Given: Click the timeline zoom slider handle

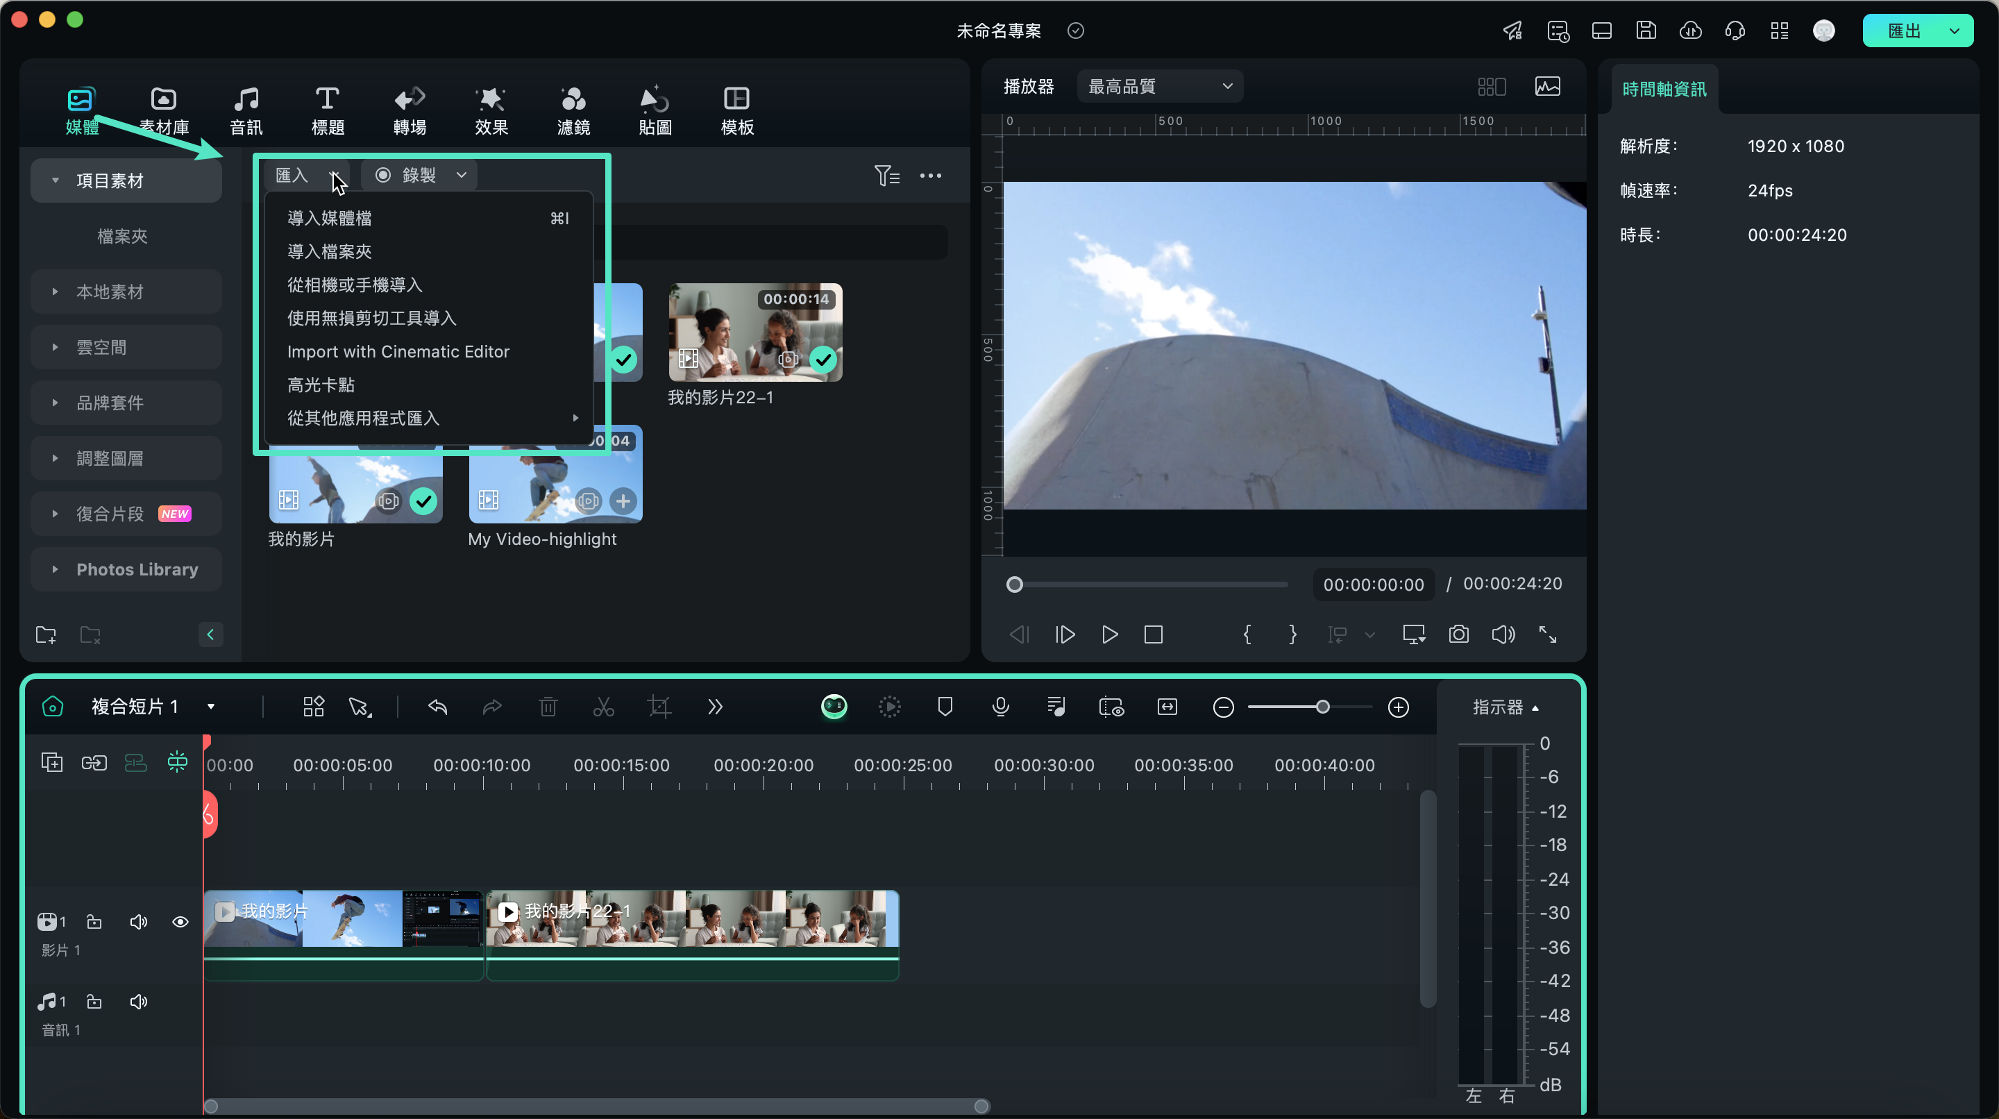Looking at the screenshot, I should click(x=1322, y=707).
